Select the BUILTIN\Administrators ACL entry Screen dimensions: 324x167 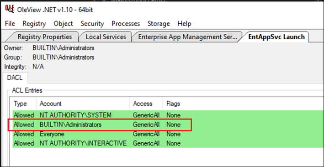click(168, 125)
